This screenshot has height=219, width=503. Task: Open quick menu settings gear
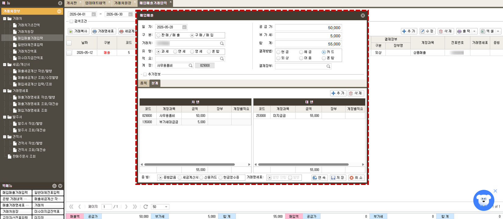54,186
